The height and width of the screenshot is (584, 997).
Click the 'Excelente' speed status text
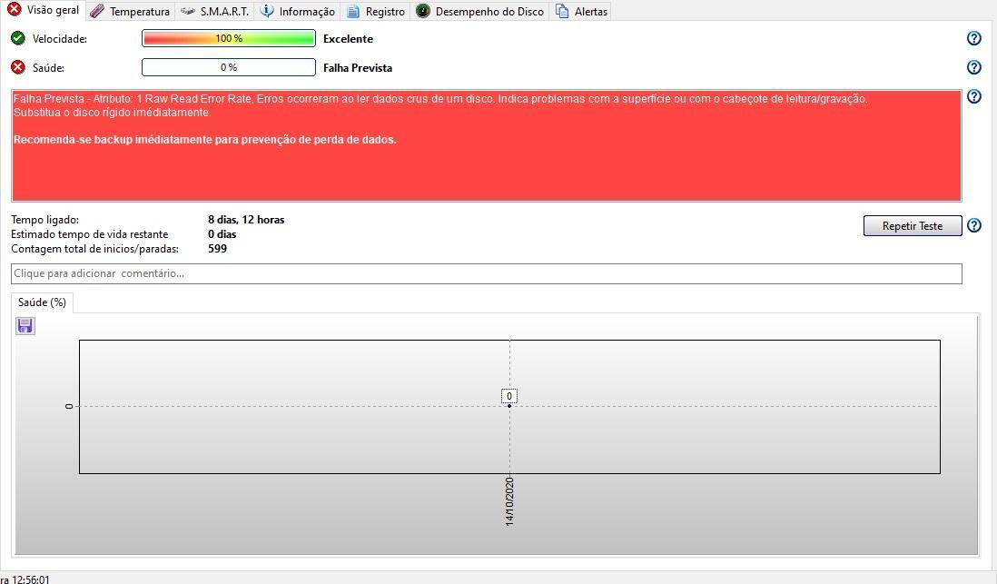click(348, 39)
